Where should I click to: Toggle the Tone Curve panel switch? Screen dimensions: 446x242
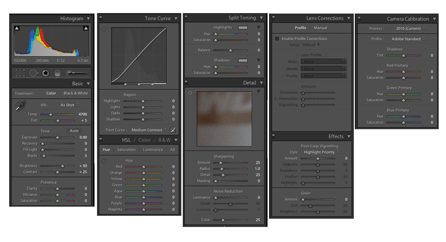tap(100, 18)
